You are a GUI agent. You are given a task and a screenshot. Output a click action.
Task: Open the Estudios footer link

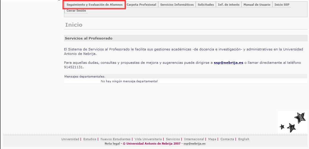(90, 139)
